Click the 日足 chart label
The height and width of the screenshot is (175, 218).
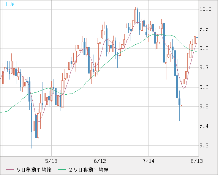point(10,4)
